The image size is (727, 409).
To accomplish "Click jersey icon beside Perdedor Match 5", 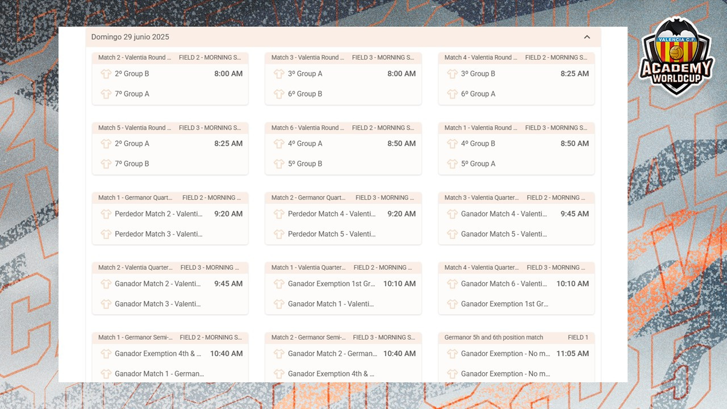I will [279, 234].
